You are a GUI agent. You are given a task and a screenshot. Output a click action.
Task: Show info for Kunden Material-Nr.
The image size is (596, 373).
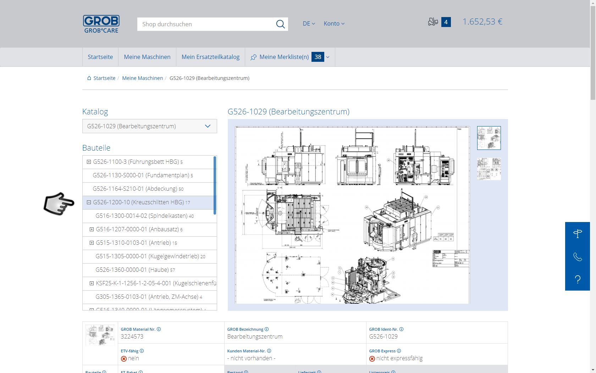click(x=269, y=351)
